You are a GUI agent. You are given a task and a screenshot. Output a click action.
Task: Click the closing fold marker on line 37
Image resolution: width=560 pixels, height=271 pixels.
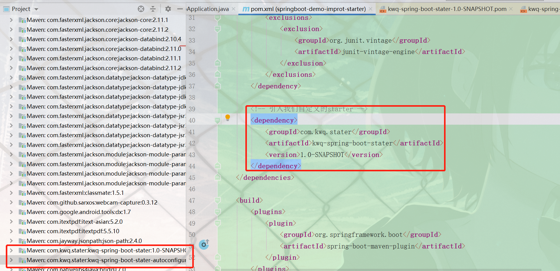click(x=218, y=86)
